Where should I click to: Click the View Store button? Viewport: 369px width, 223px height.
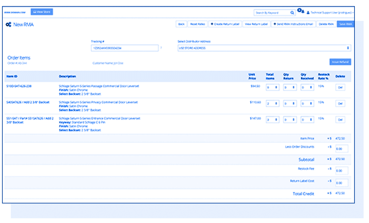tap(42, 12)
